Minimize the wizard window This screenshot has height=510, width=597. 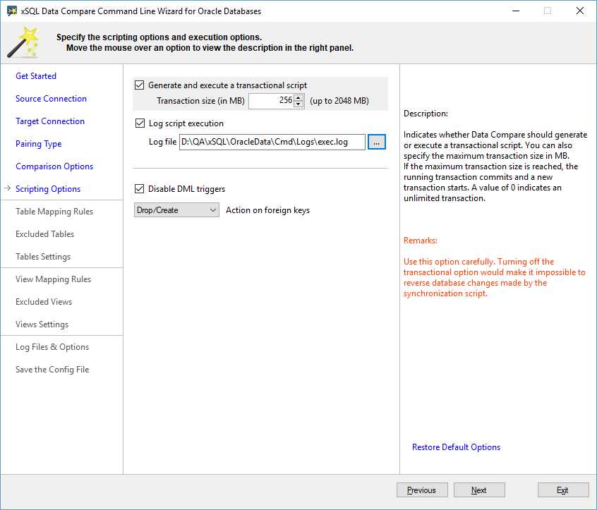(516, 11)
